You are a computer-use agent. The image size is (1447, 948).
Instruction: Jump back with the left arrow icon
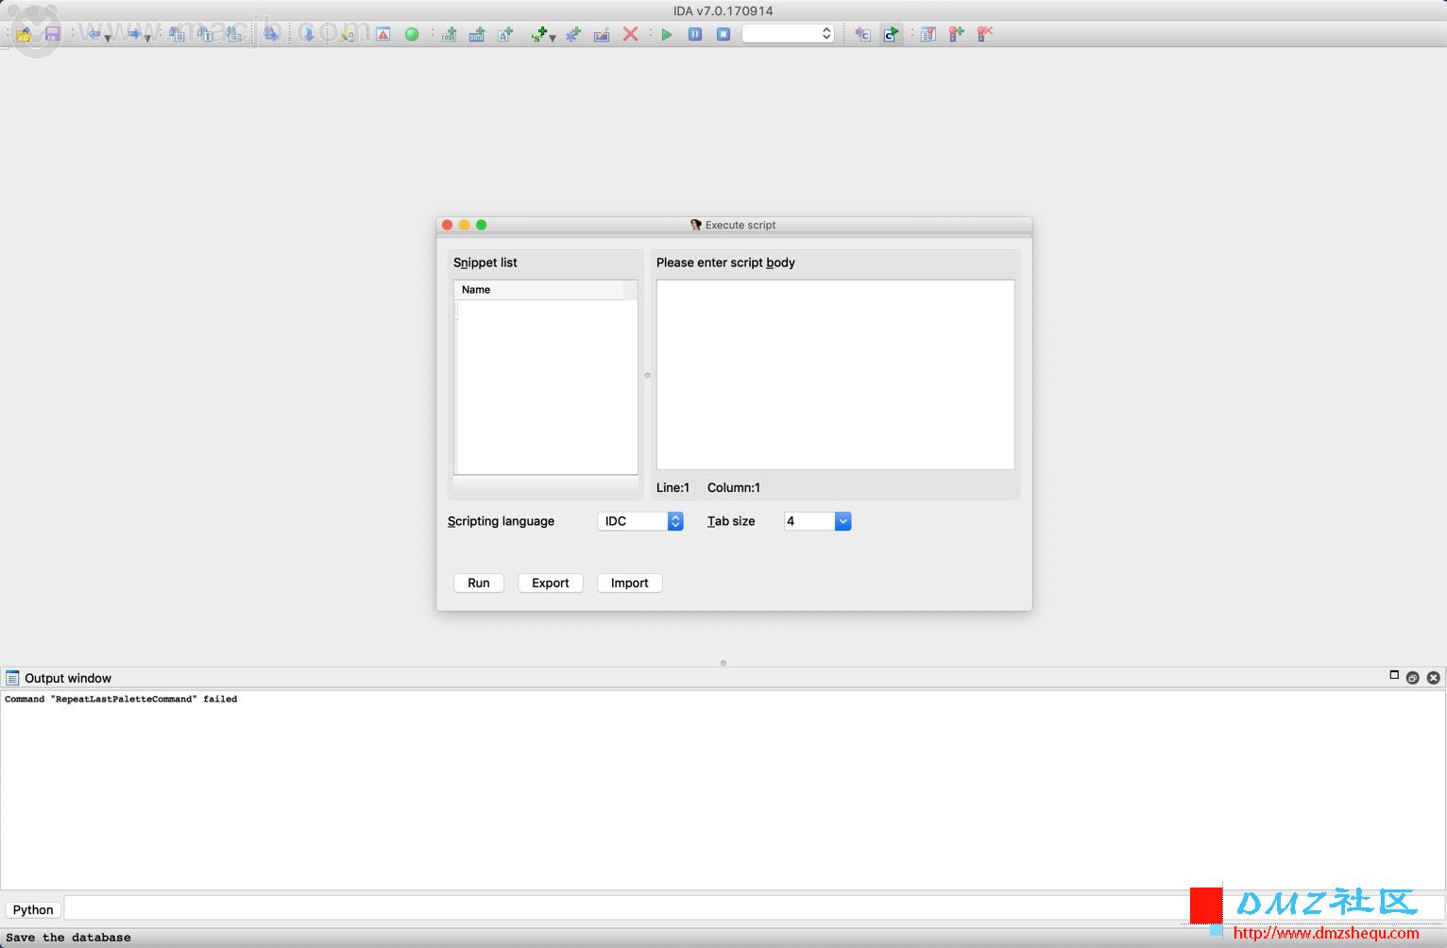coord(94,33)
